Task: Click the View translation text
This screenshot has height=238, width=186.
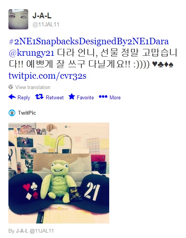Action: pyautogui.click(x=33, y=87)
